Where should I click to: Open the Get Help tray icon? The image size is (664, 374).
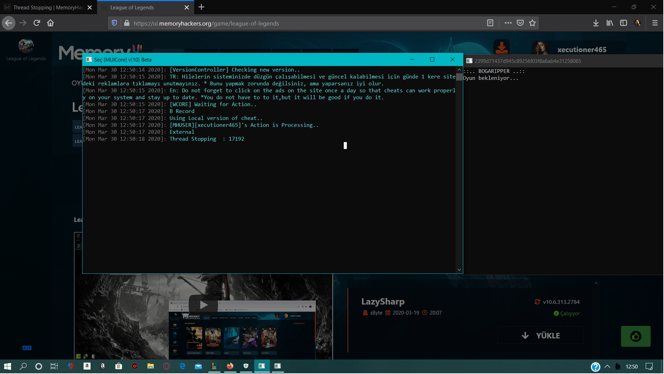click(x=596, y=367)
